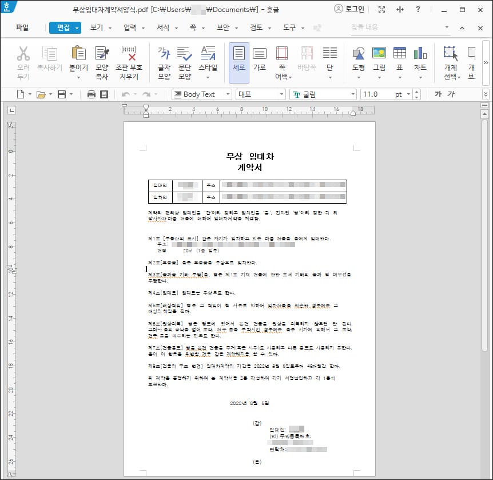Click the 개체 선택 object select icon
Image resolution: width=493 pixels, height=480 pixels.
click(x=451, y=53)
